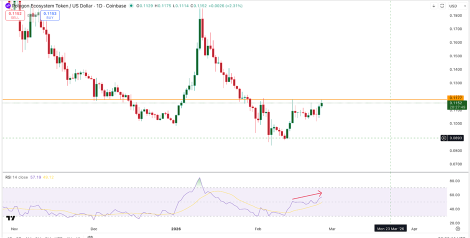Image resolution: width=470 pixels, height=238 pixels.
Task: Click the 0.1300 price axis label
Action: point(455,83)
